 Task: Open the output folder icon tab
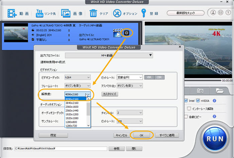[219, 91]
